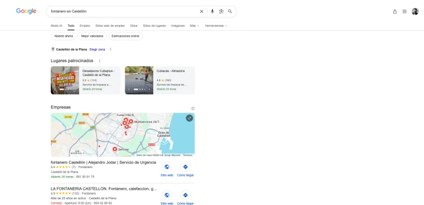The height and width of the screenshot is (205, 424).
Task: Click phone number 654 42 60 62
Action: pos(103,203)
